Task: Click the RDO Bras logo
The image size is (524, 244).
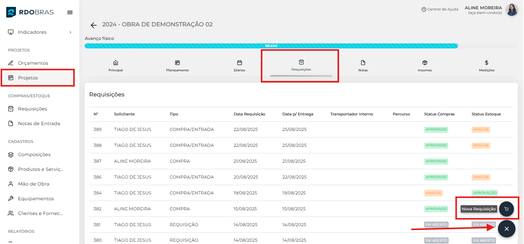Action: point(30,12)
